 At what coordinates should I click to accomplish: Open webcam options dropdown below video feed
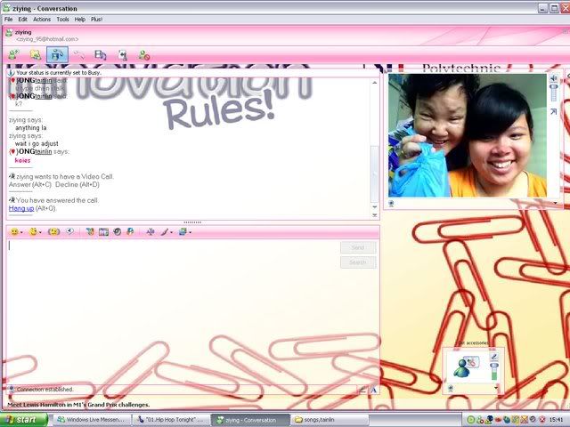tap(555, 204)
